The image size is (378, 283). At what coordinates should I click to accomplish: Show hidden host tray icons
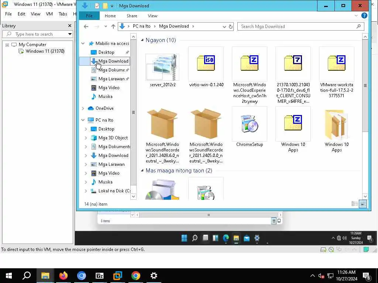[x=312, y=276]
